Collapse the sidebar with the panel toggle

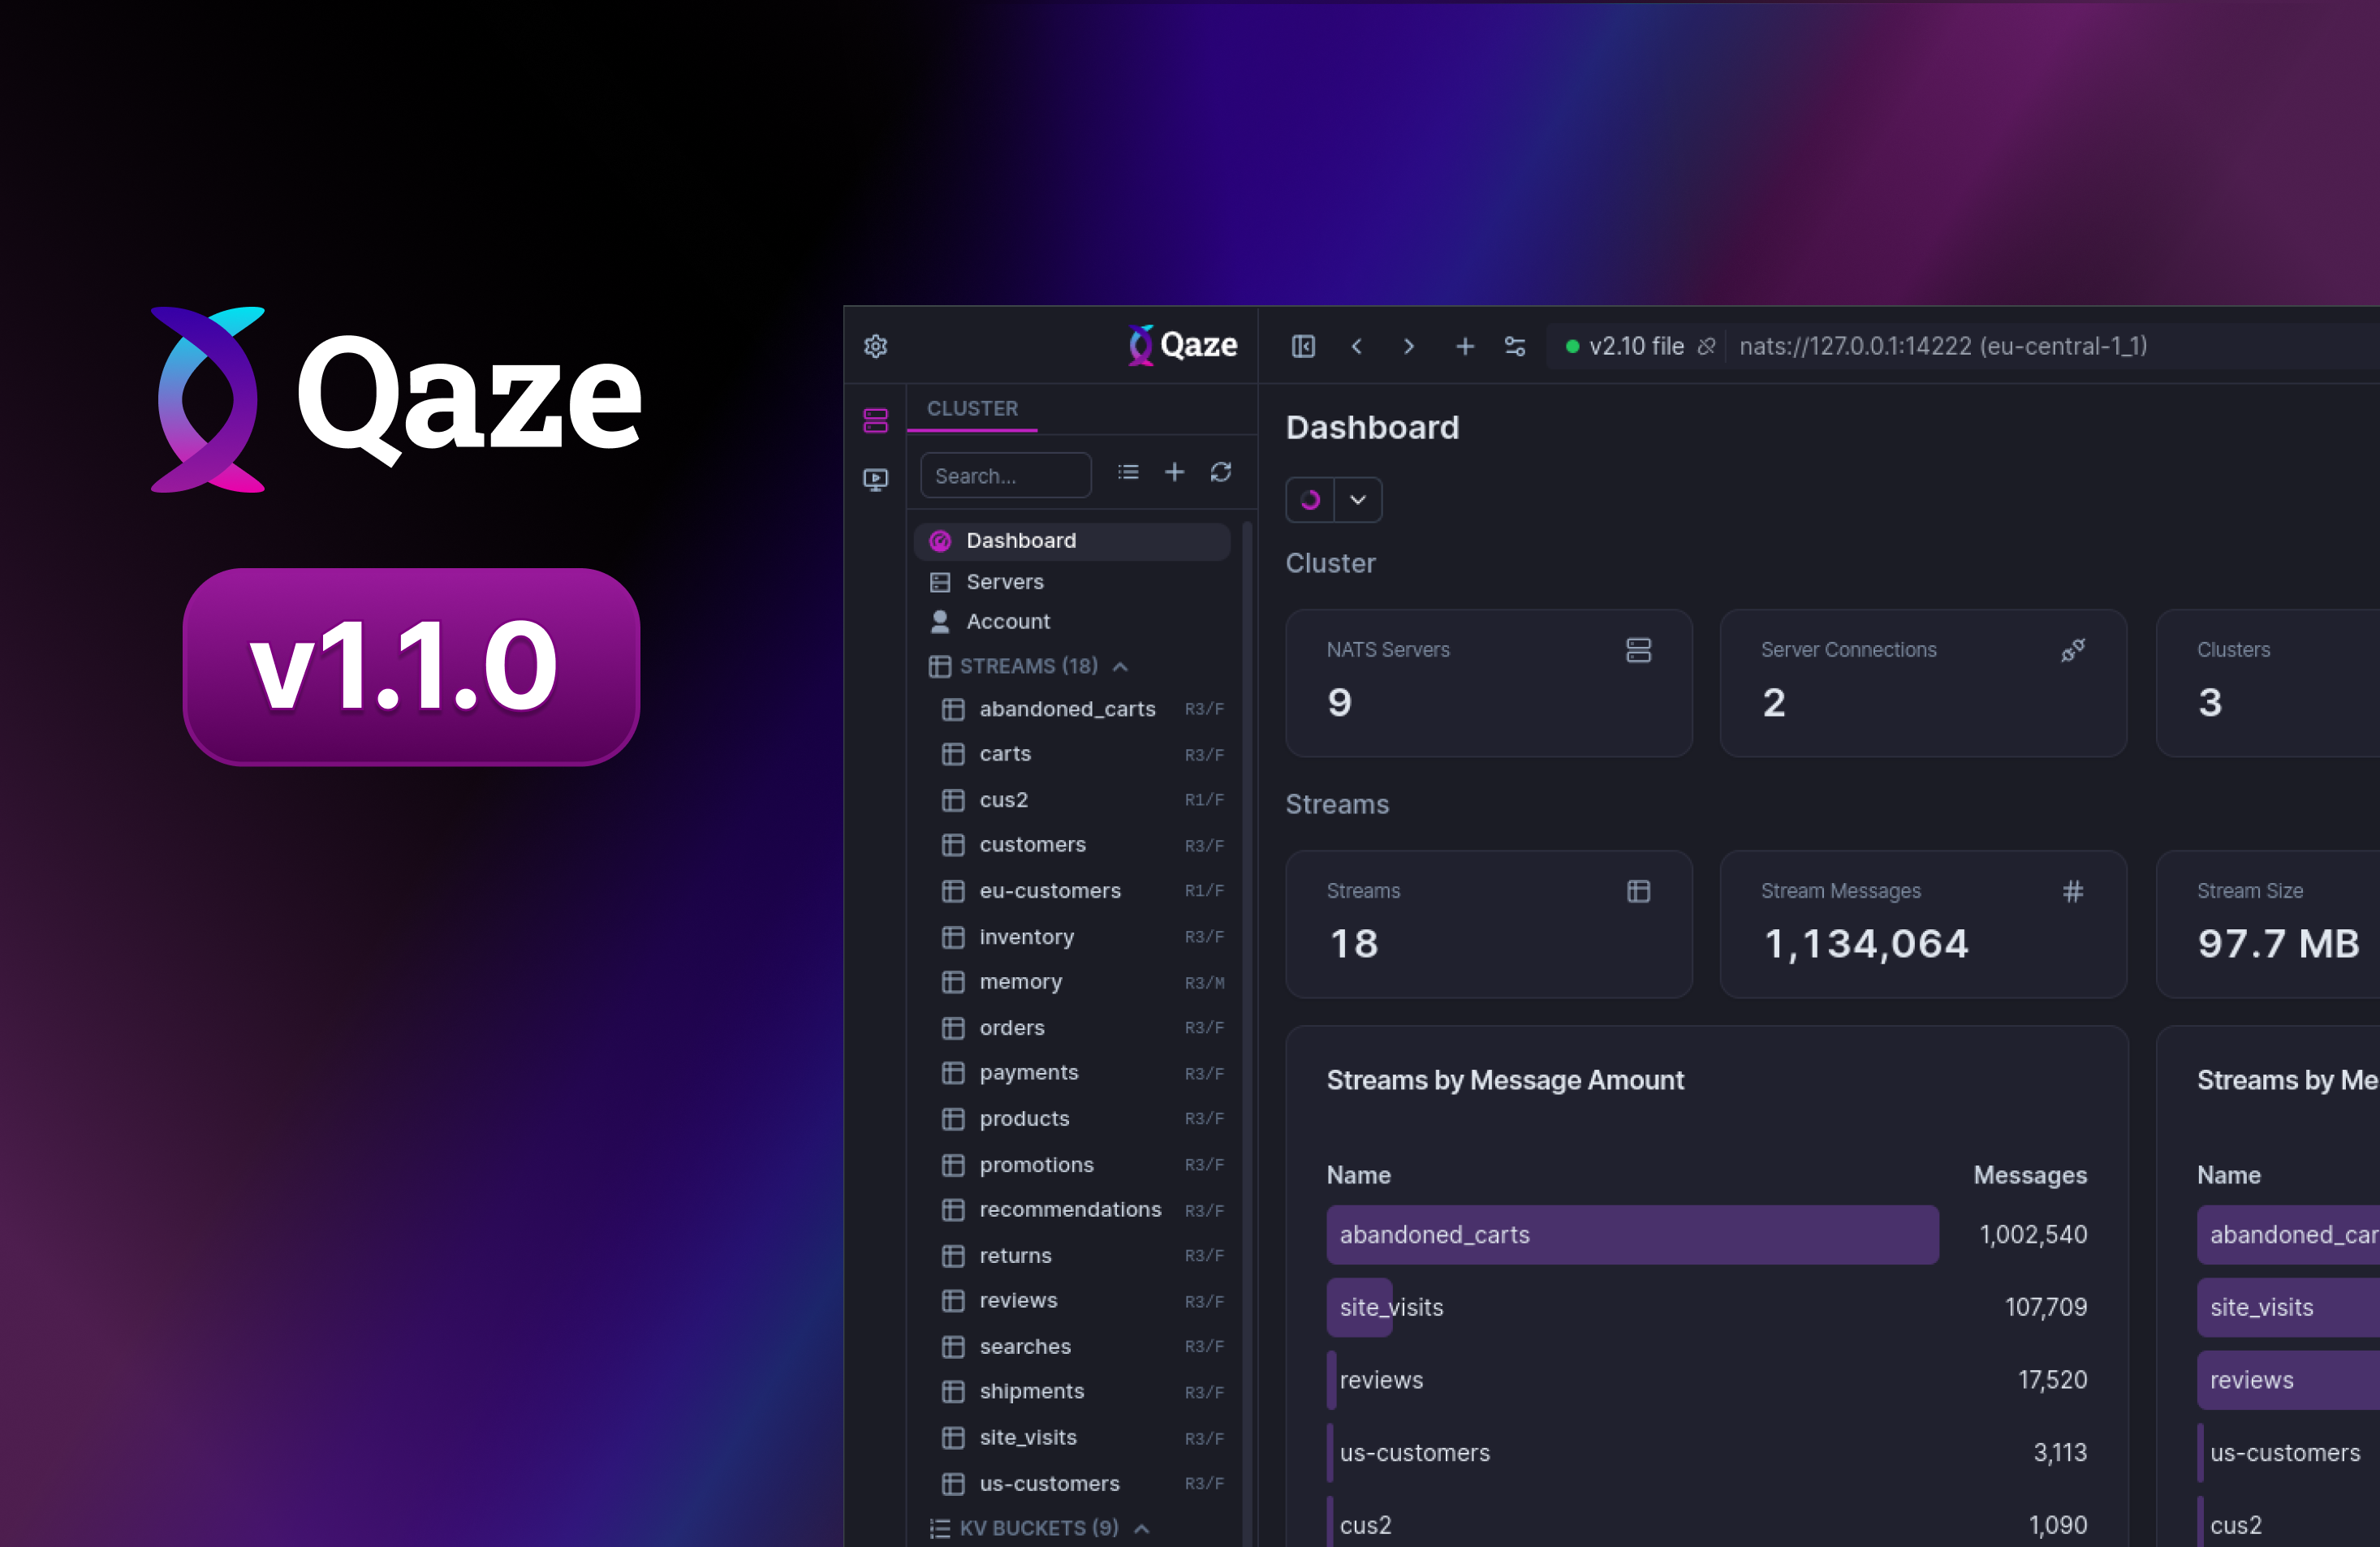click(x=1303, y=345)
